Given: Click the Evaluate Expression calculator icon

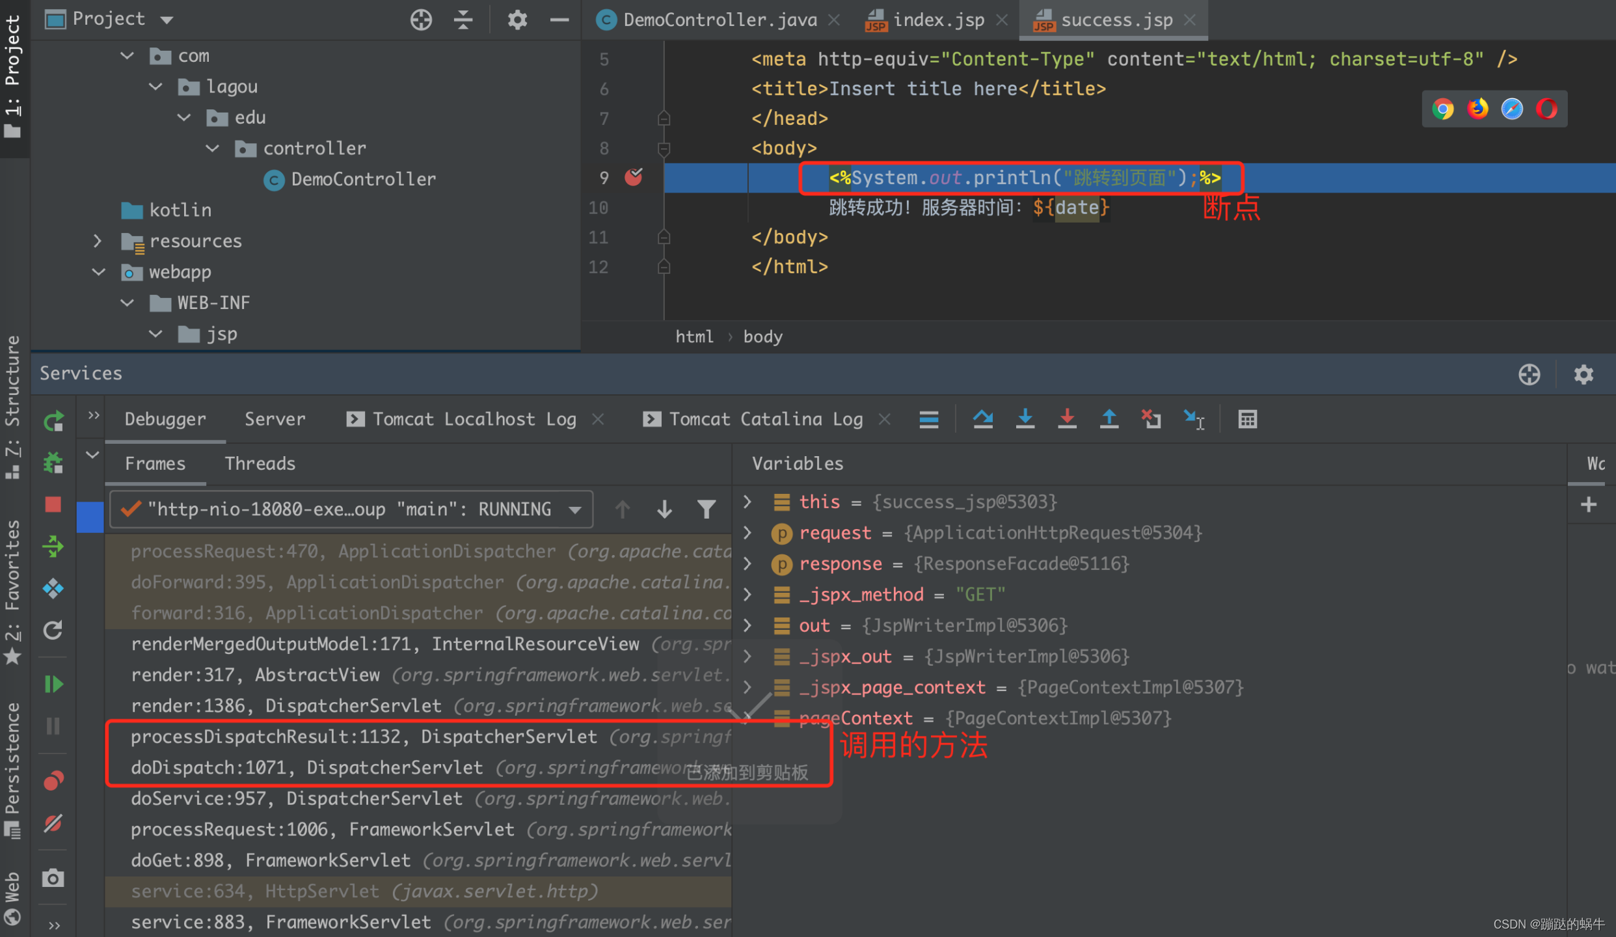Looking at the screenshot, I should click(1247, 419).
